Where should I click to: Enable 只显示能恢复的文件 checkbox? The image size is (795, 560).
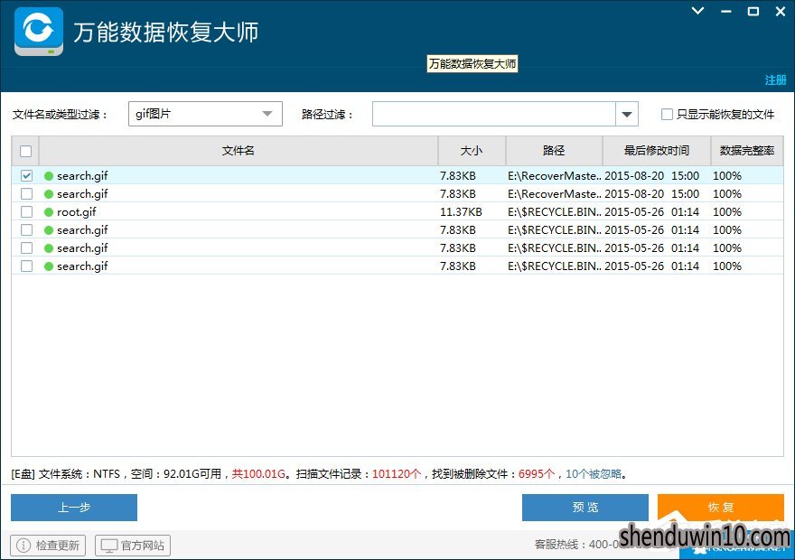tap(667, 115)
